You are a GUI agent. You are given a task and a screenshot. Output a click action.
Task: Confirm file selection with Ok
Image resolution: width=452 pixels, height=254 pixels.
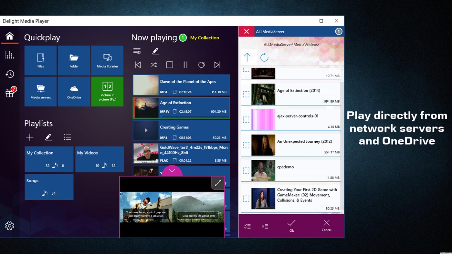tap(291, 226)
